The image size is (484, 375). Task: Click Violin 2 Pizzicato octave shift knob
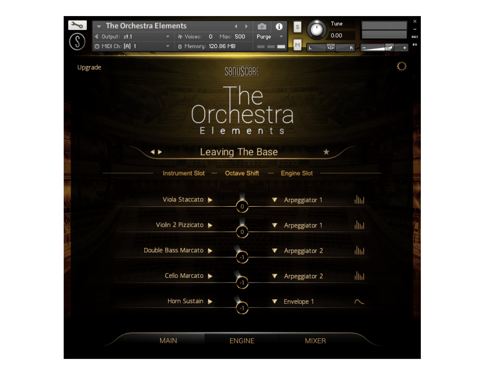[x=242, y=232]
